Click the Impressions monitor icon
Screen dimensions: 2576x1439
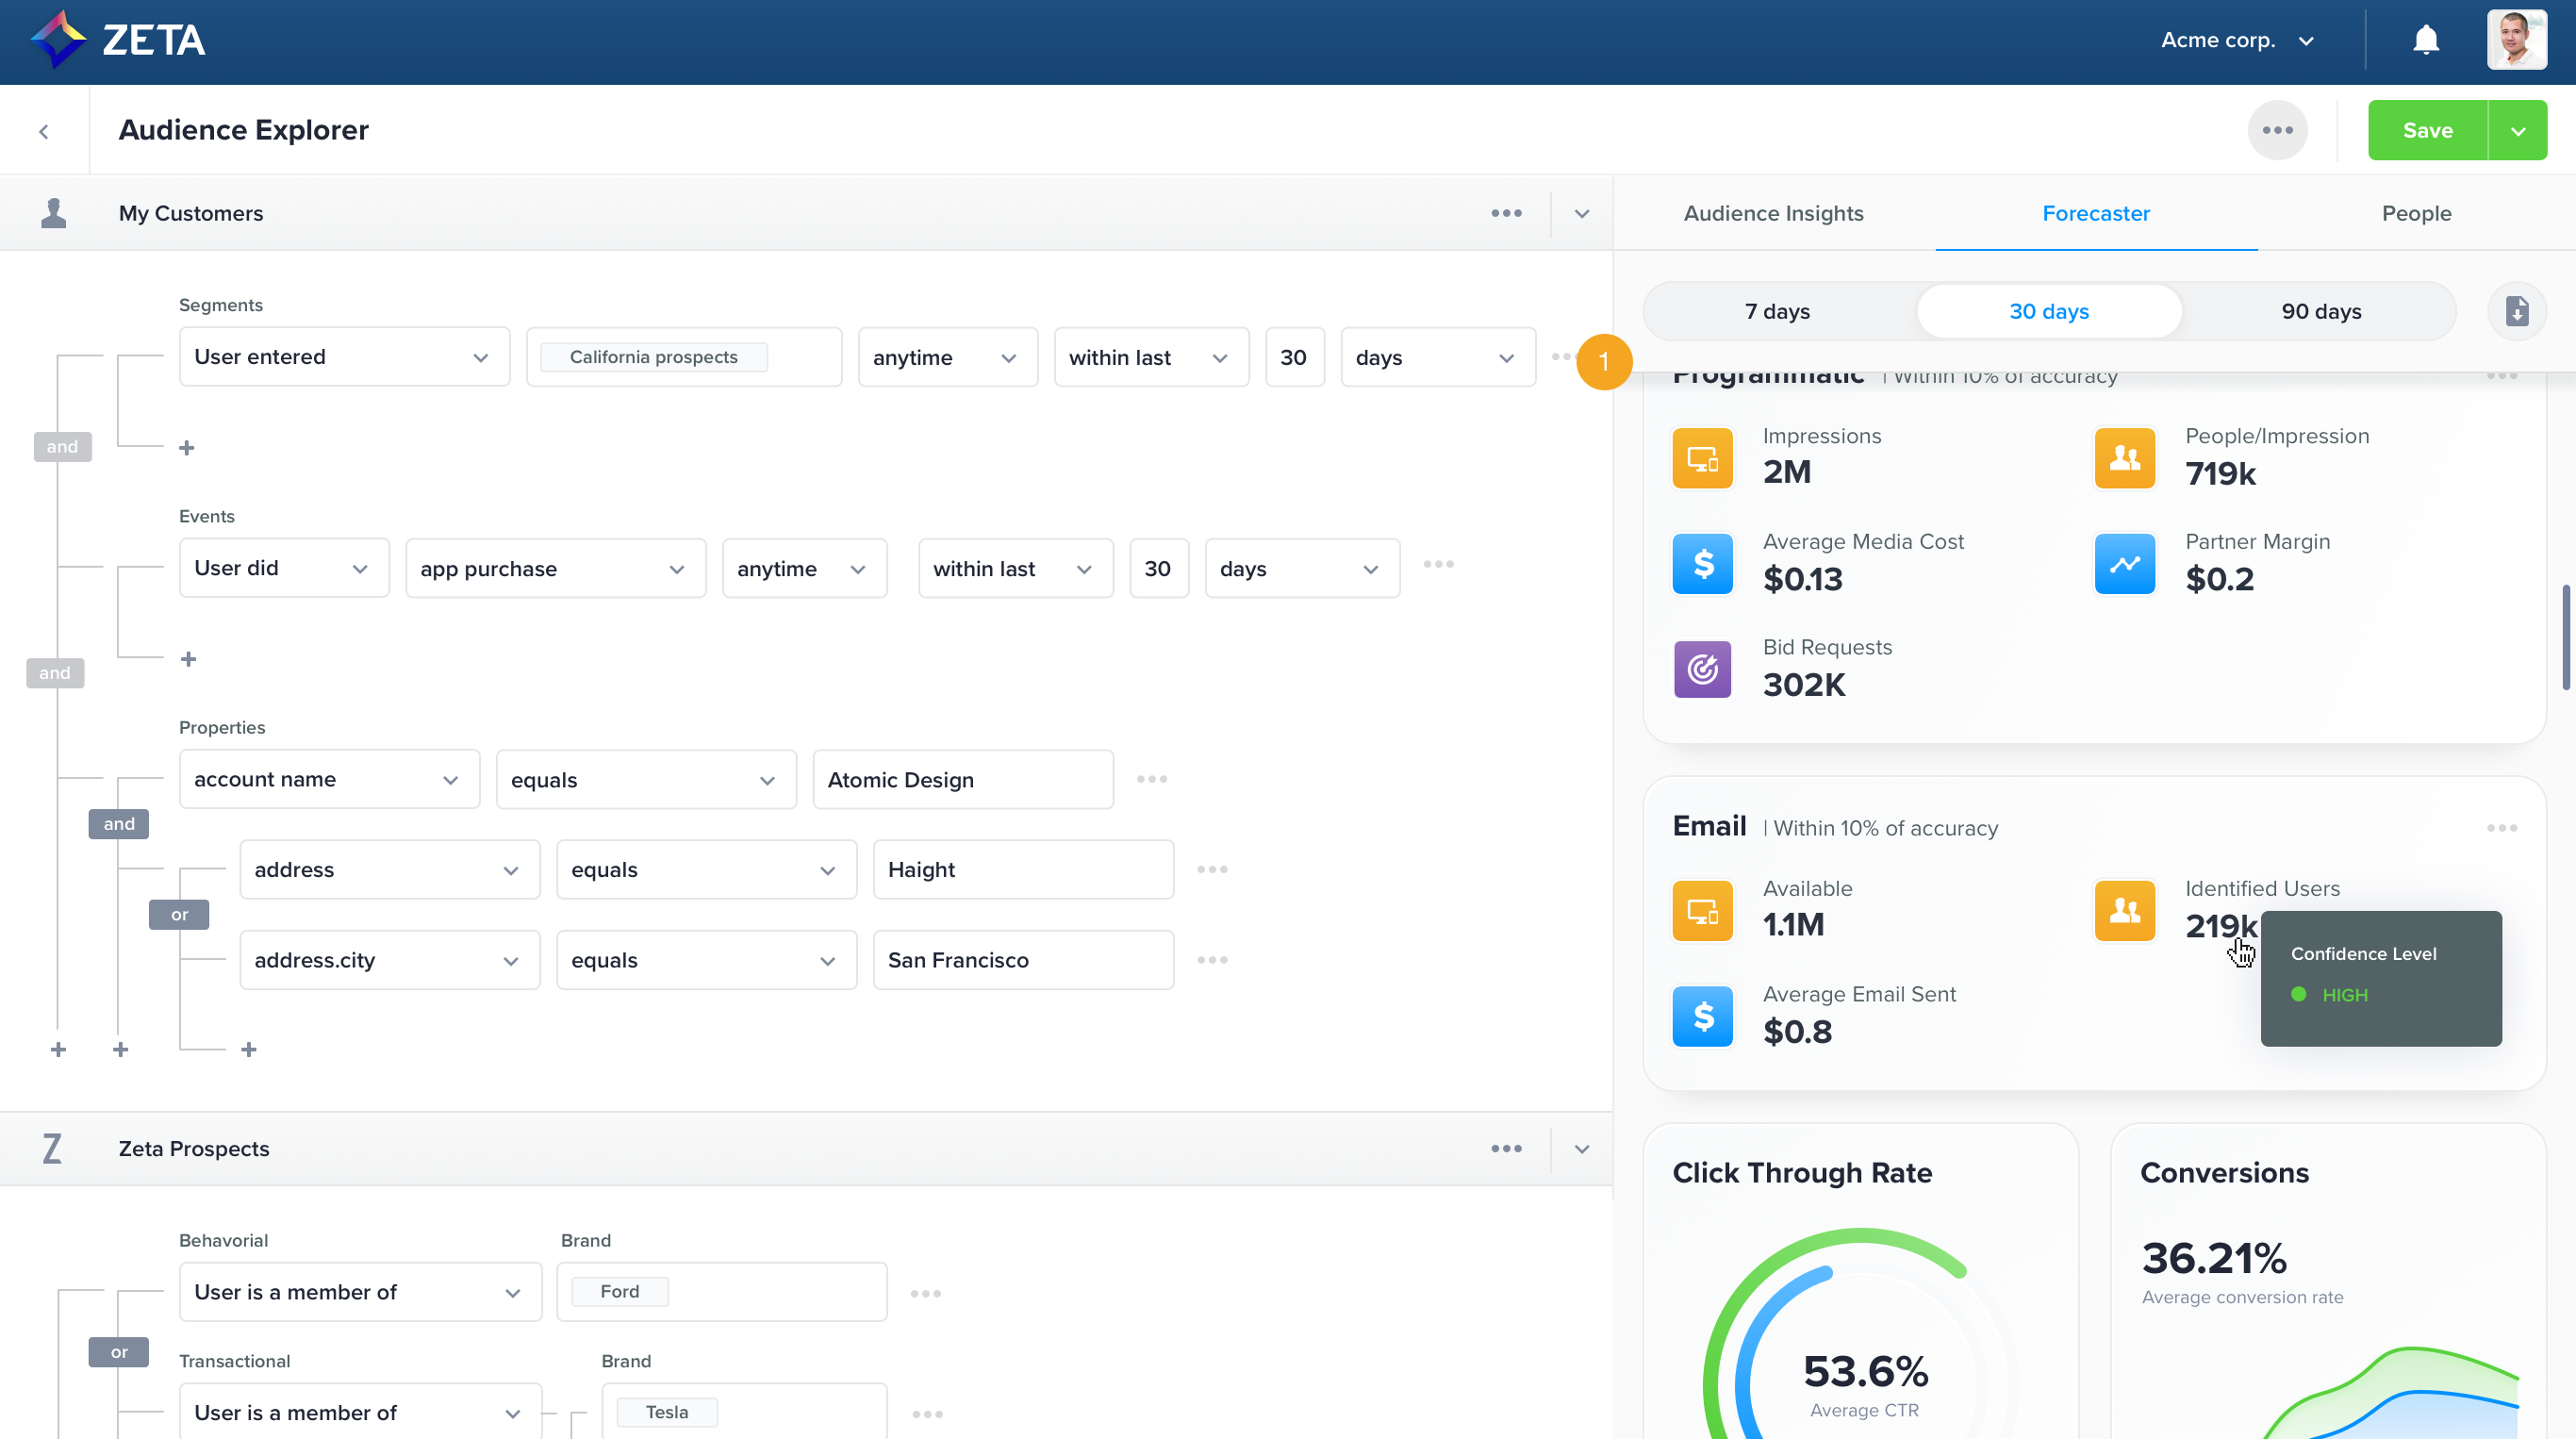1702,459
